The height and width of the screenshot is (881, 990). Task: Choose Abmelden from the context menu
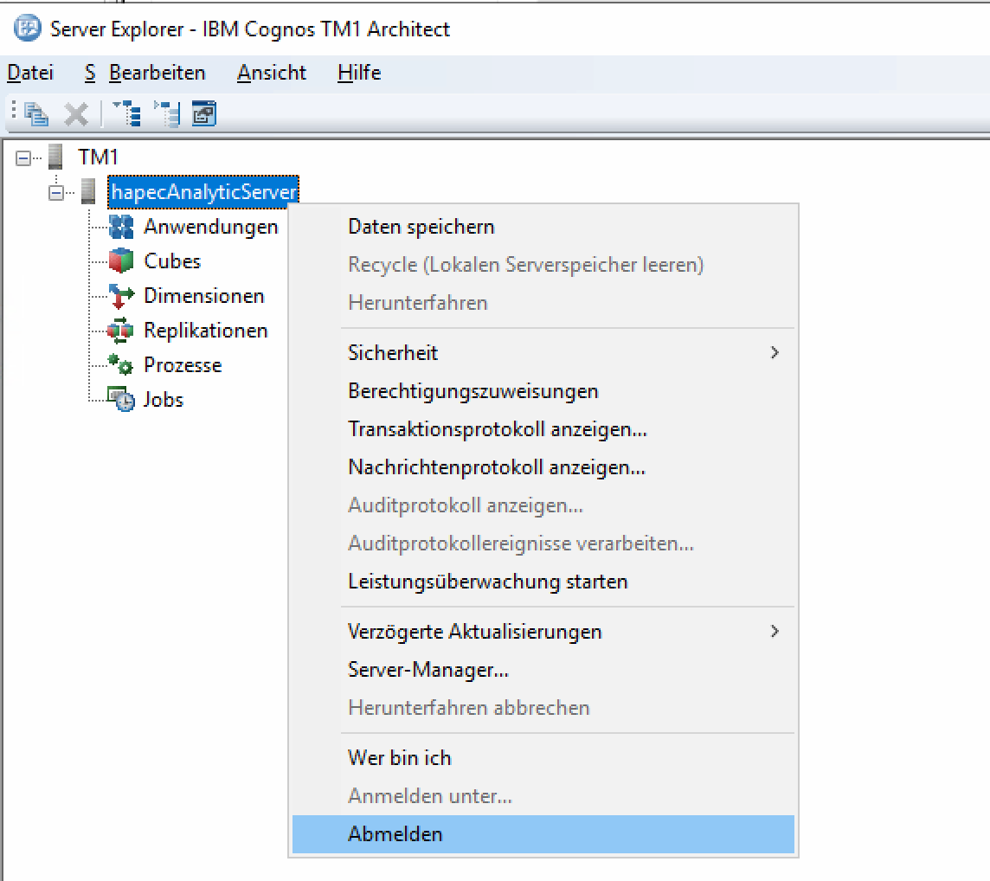click(395, 834)
